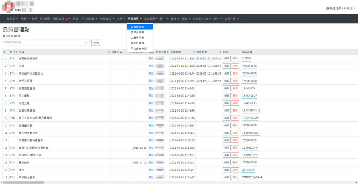The height and width of the screenshot is (184, 358).
Task: Open the 產品品號 keyword search dropdown
Action: pyautogui.click(x=46, y=42)
